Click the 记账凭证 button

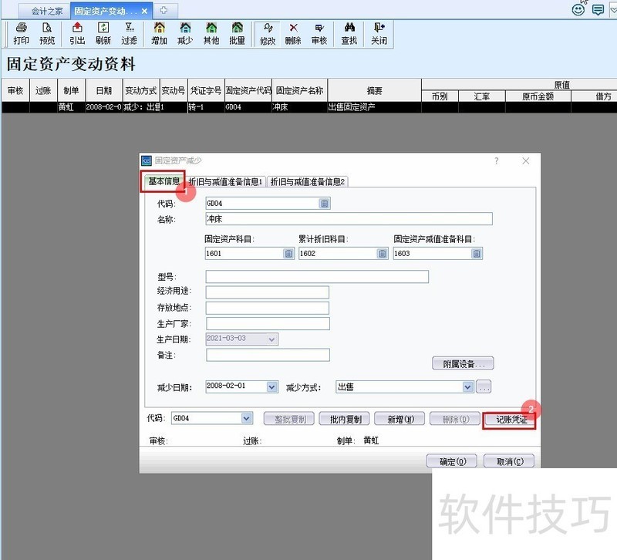point(511,420)
